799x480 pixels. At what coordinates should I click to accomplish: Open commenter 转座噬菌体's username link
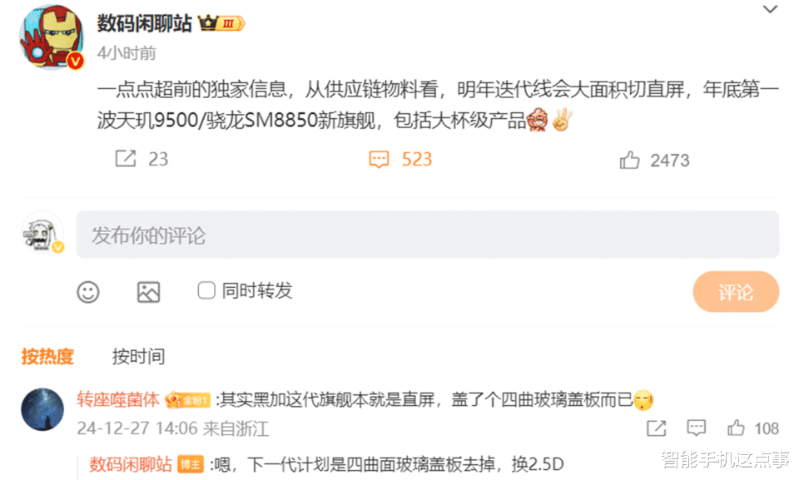117,399
